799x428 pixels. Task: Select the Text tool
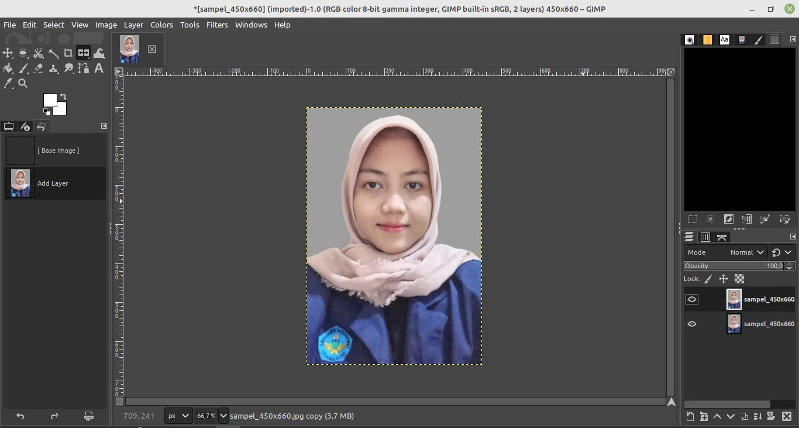pyautogui.click(x=99, y=69)
